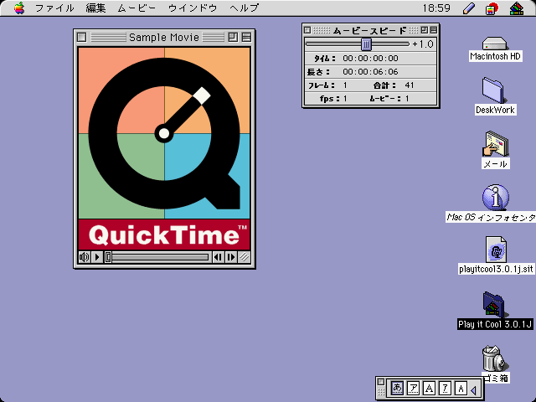Click the QuickTime movie image
The width and height of the screenshot is (536, 402).
(164, 149)
